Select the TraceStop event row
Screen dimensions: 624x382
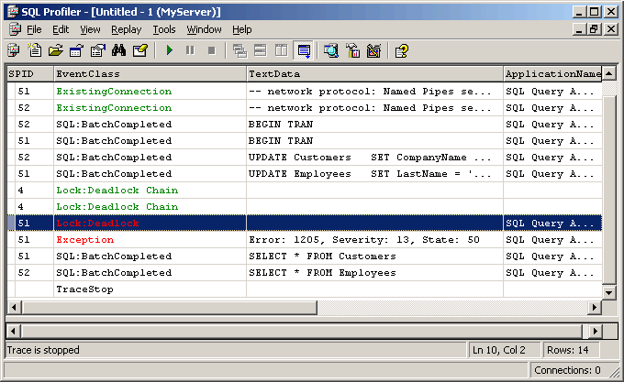305,289
